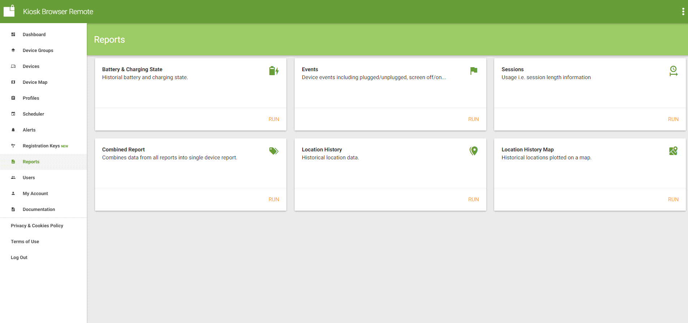Click the battery charging icon

click(274, 71)
